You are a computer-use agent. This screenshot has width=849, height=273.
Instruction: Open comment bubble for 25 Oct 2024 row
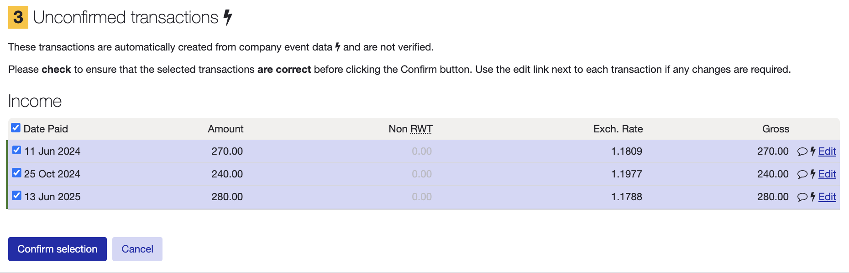802,174
